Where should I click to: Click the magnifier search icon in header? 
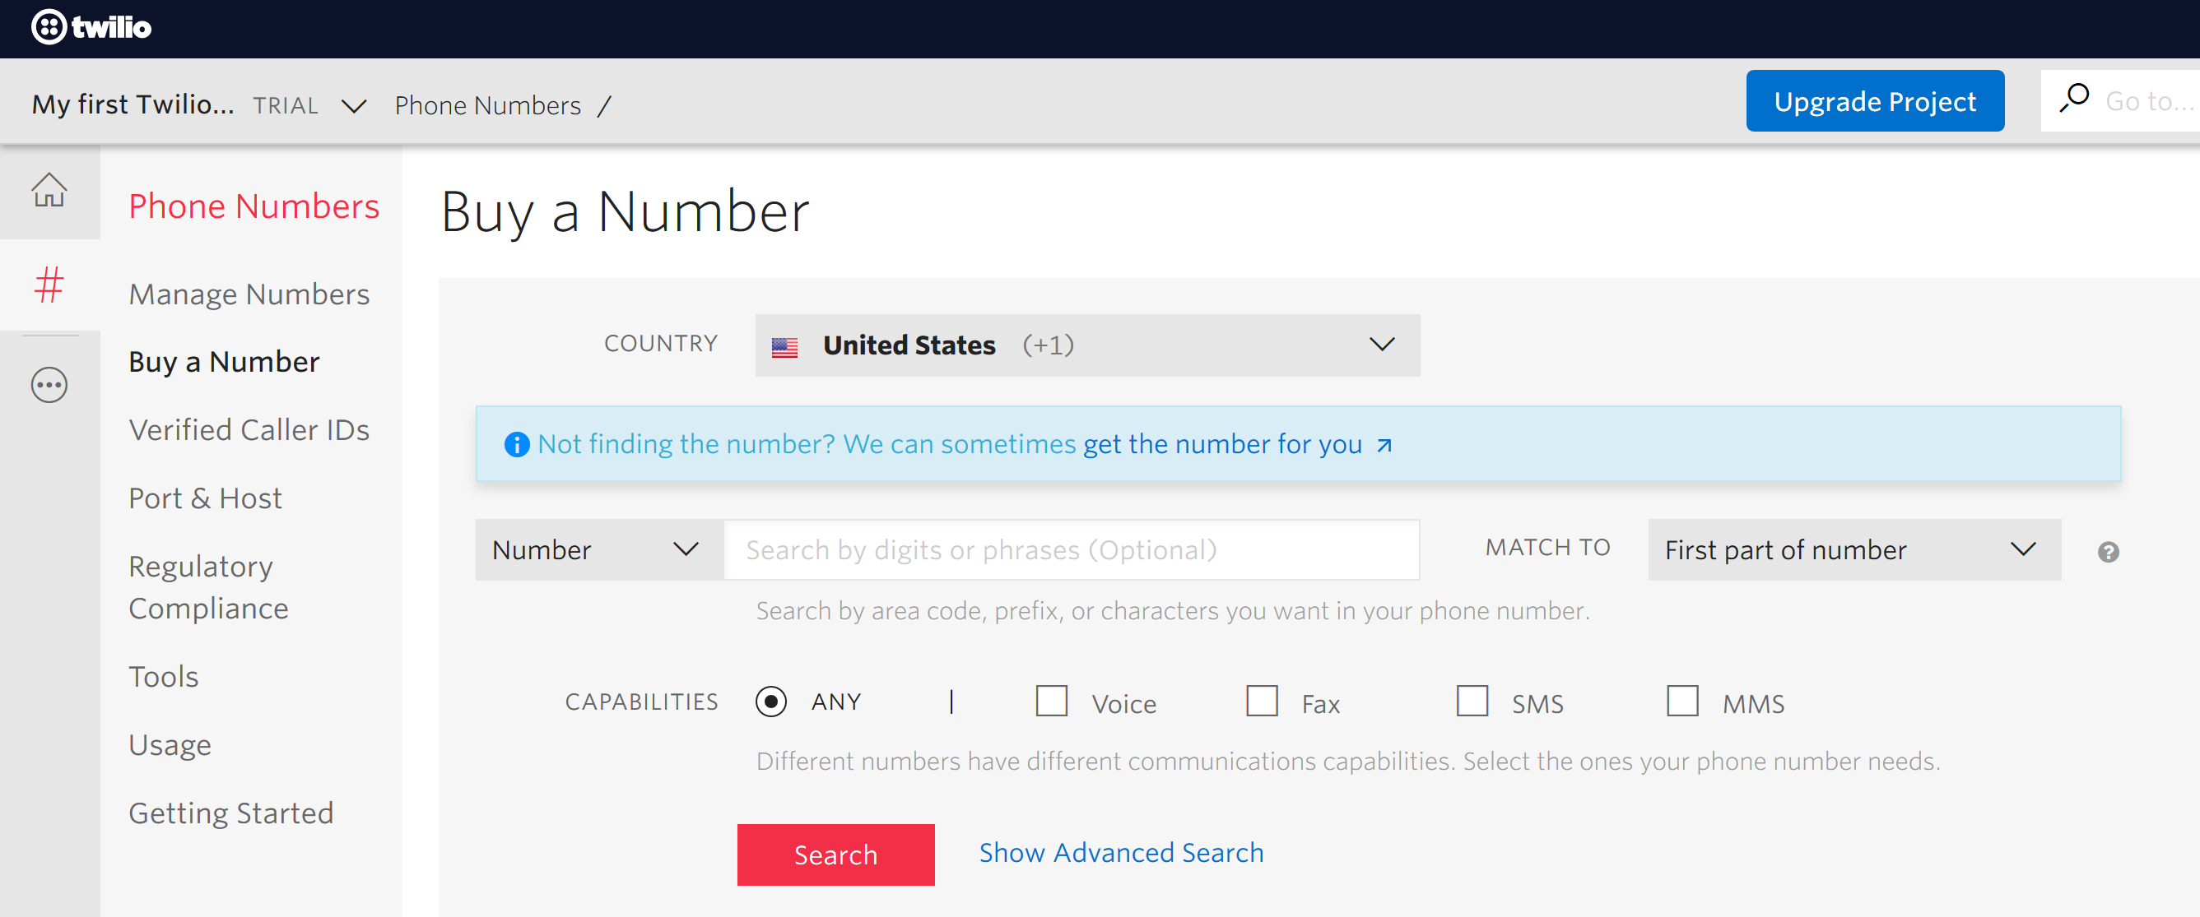(2074, 99)
